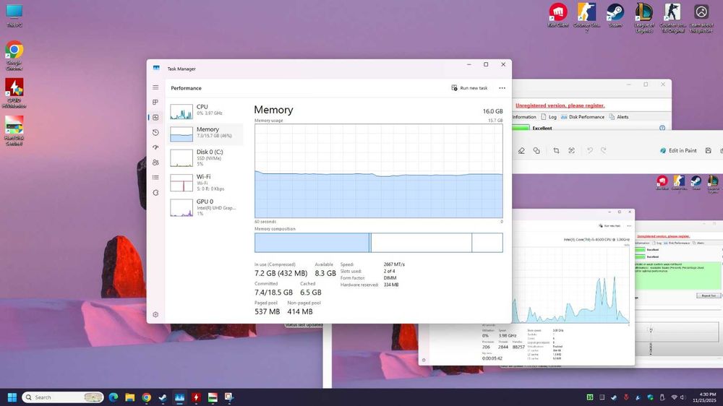Open the Users page in Task Manager
Viewport: 723px width, 406px height.
tap(155, 163)
